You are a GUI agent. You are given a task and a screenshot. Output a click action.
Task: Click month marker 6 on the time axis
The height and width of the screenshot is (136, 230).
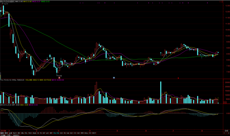[146, 131]
